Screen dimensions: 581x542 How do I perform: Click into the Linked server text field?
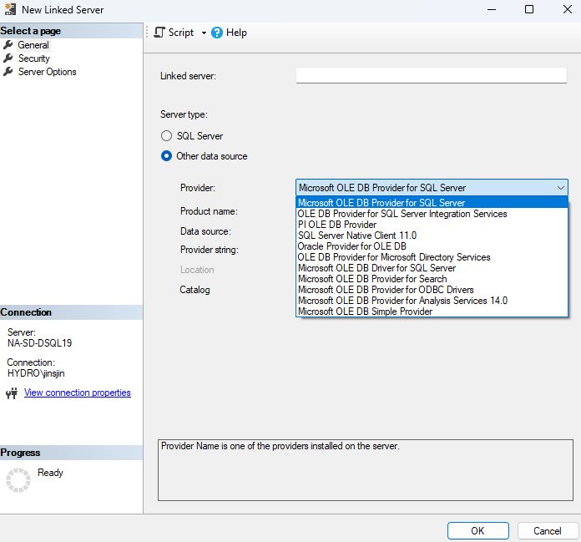(x=432, y=75)
